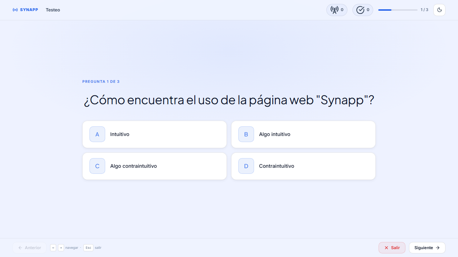The image size is (458, 257).
Task: Click the red Salir button
Action: 392,248
